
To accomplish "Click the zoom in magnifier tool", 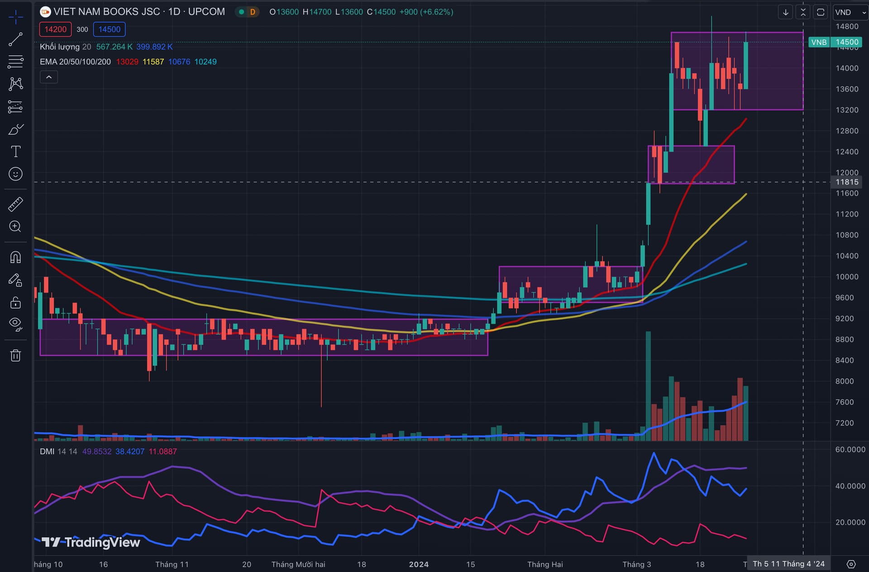I will (x=15, y=226).
